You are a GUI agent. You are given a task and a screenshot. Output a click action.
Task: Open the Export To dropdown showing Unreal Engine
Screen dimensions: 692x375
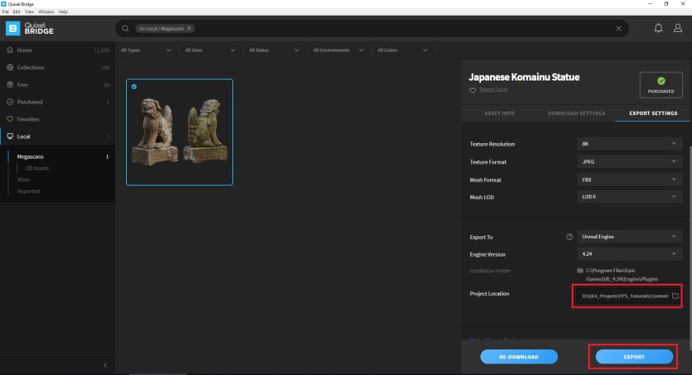pos(629,237)
